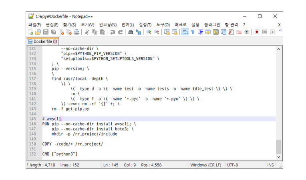Click the INS insert mode indicator

[x=270, y=165]
